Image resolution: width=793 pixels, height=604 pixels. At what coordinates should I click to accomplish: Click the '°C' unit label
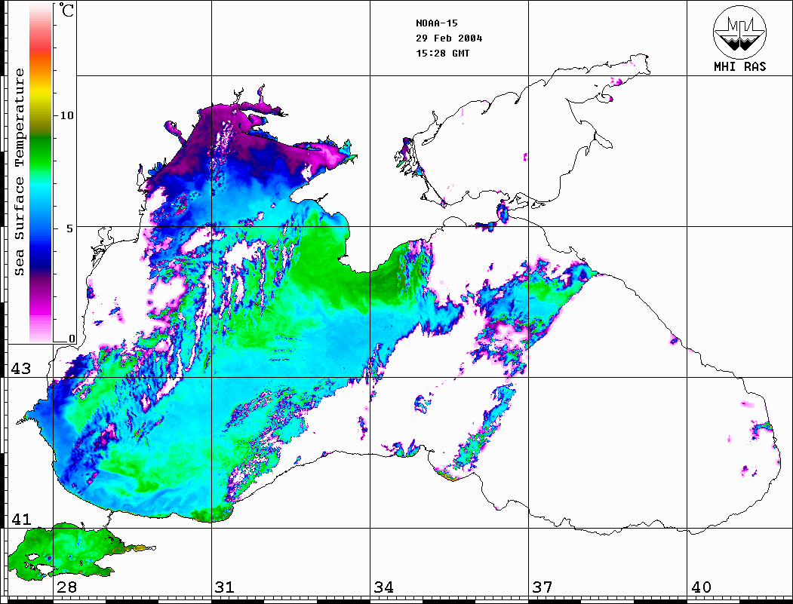pos(66,10)
